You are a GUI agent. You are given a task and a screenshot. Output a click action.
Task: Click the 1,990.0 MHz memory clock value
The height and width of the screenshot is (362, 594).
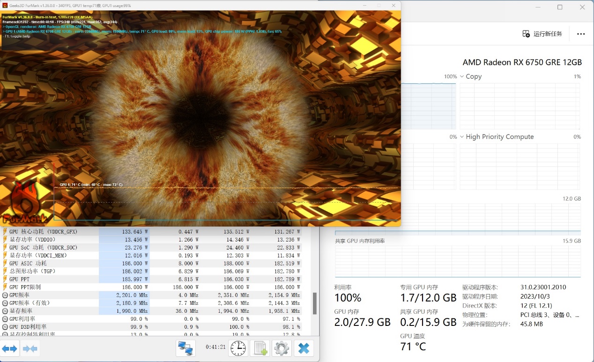[x=132, y=311]
